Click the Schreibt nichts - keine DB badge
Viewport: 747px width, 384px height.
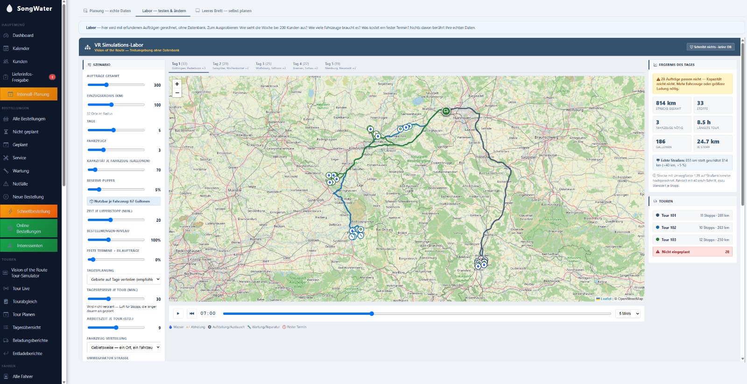pos(711,47)
